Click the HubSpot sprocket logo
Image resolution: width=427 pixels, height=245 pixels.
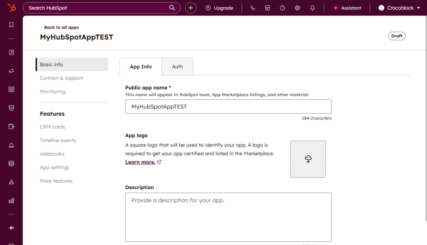[11, 8]
